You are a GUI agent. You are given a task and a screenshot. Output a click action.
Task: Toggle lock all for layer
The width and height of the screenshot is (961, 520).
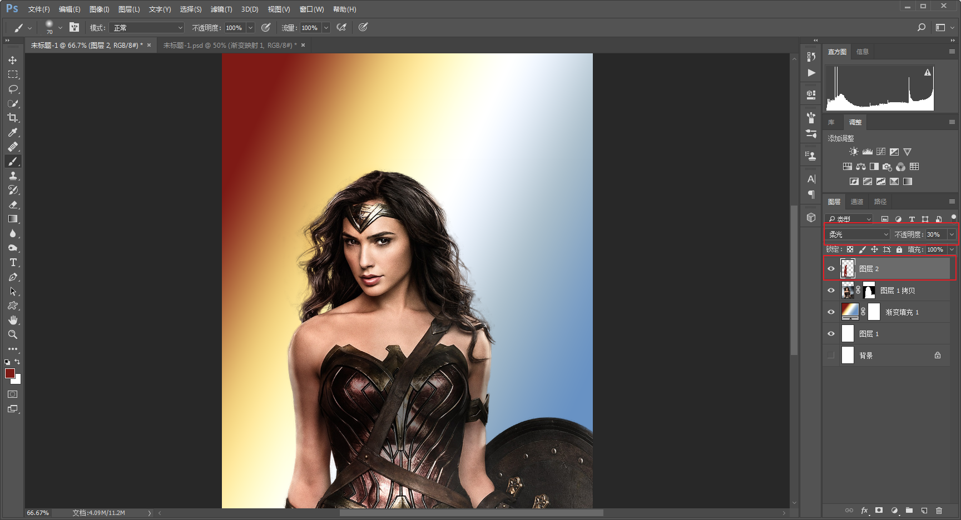coord(899,249)
